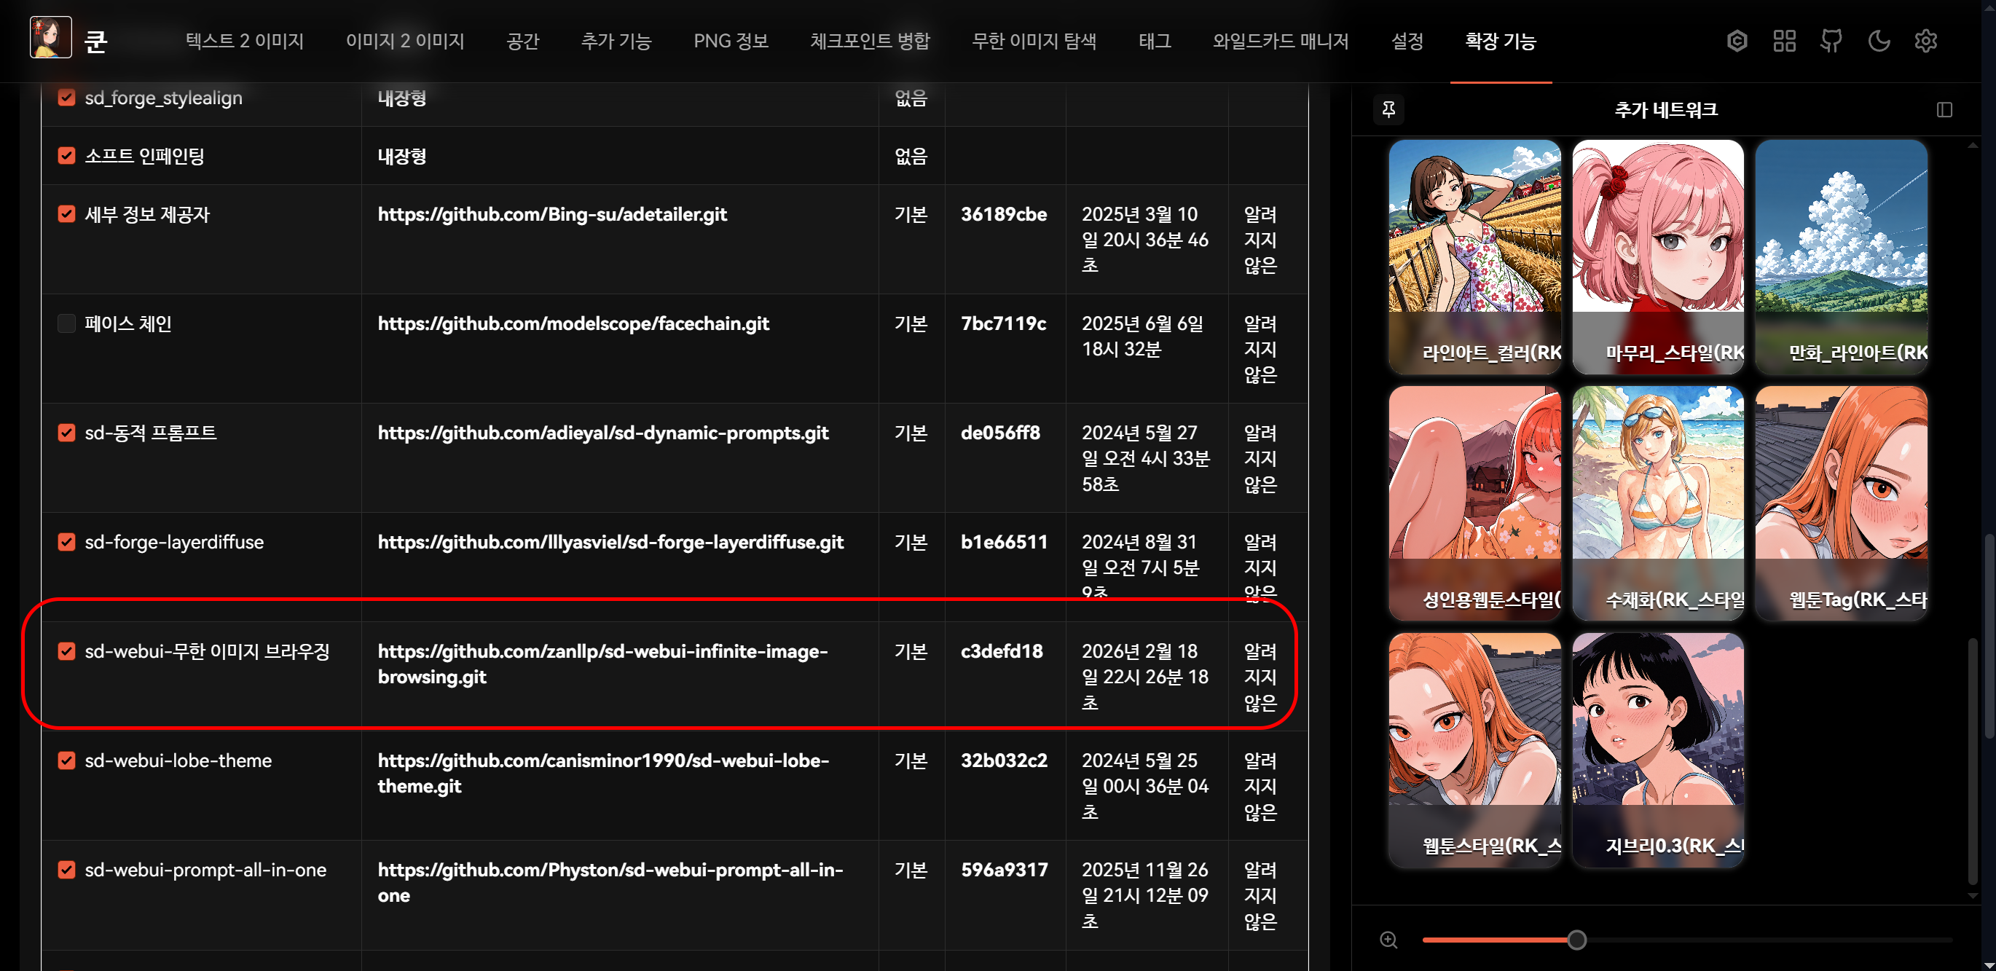Screen dimensions: 1996x971
Task: Open the grid apps icon in header
Action: (x=1784, y=41)
